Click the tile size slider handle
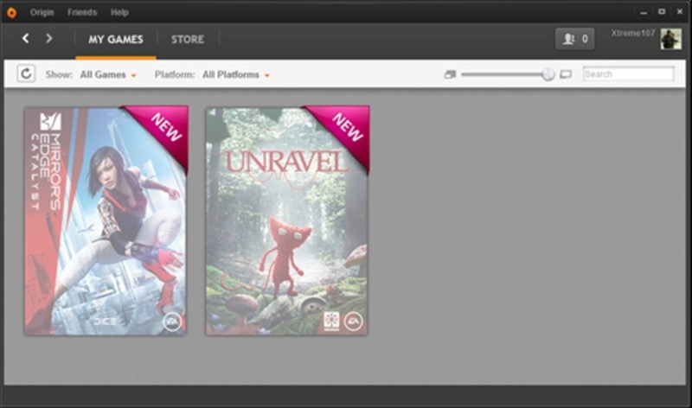 coord(548,74)
